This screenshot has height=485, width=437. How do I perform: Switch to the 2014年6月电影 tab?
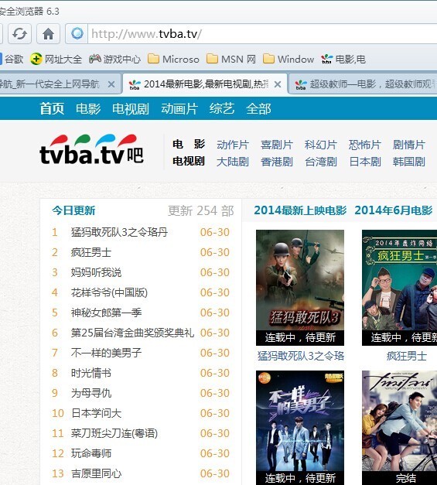point(394,210)
